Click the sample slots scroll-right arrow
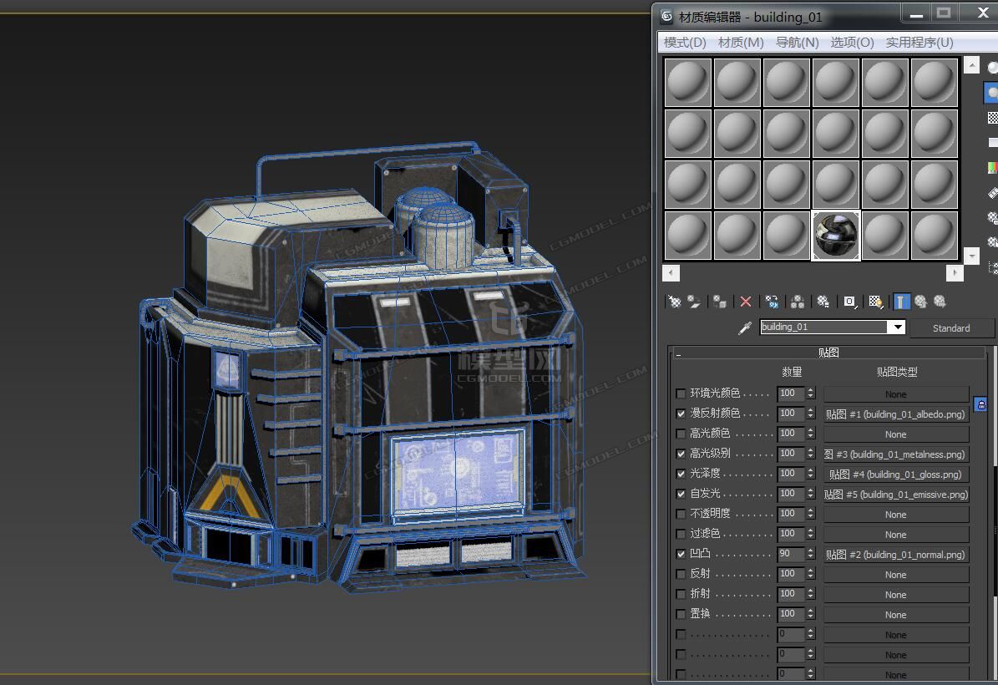 click(955, 273)
